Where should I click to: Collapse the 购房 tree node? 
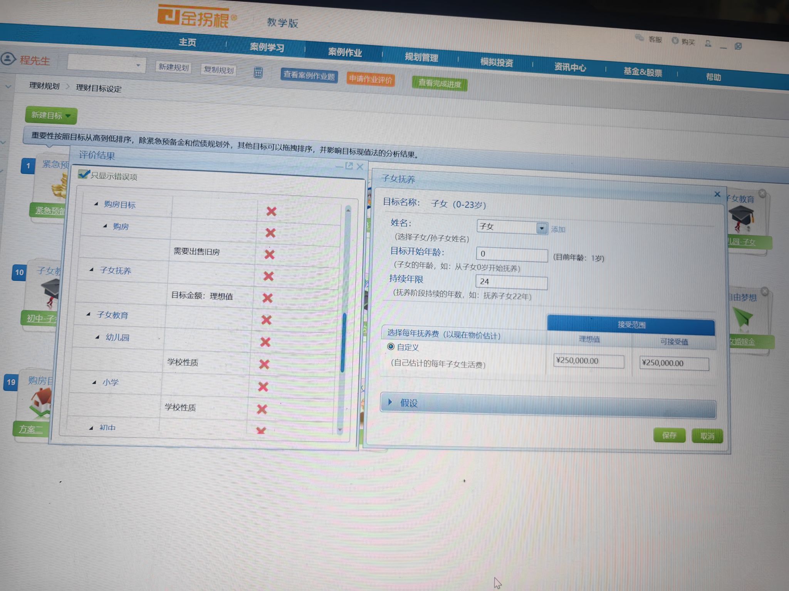coord(105,226)
